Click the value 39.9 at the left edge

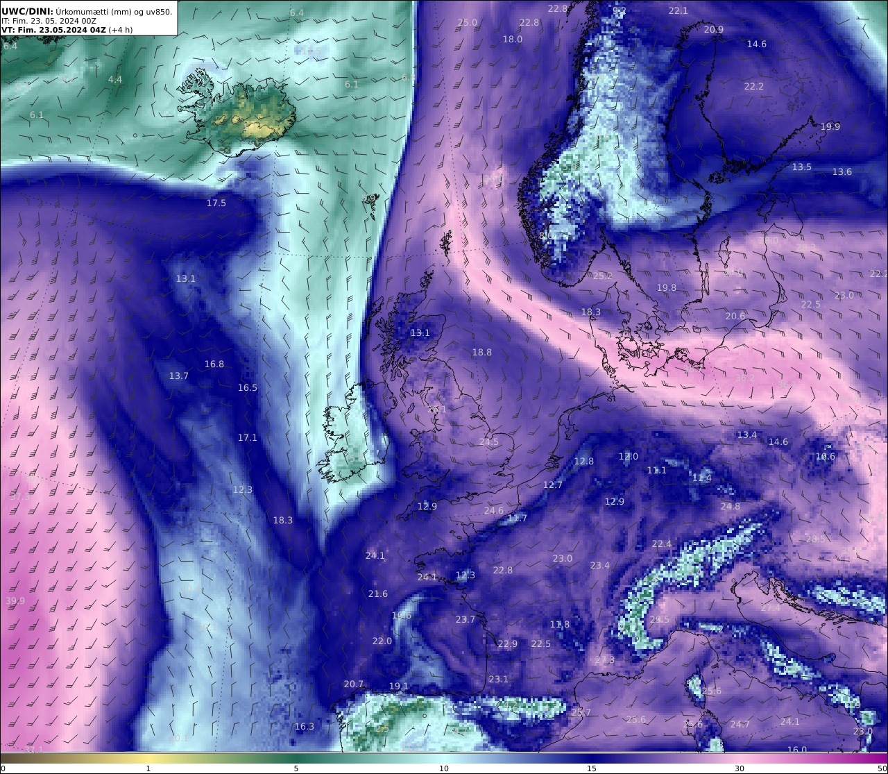point(15,600)
